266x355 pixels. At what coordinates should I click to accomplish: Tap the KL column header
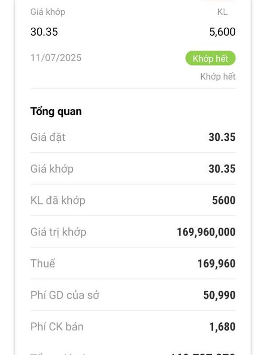pos(222,12)
